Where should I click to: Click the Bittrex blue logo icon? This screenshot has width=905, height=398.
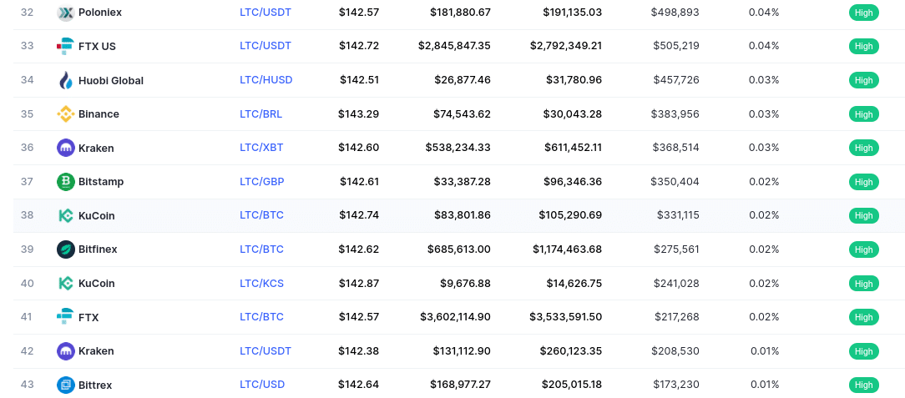tap(66, 385)
